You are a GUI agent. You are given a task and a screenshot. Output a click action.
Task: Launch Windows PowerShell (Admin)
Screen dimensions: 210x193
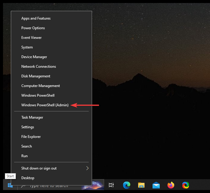click(x=51, y=105)
